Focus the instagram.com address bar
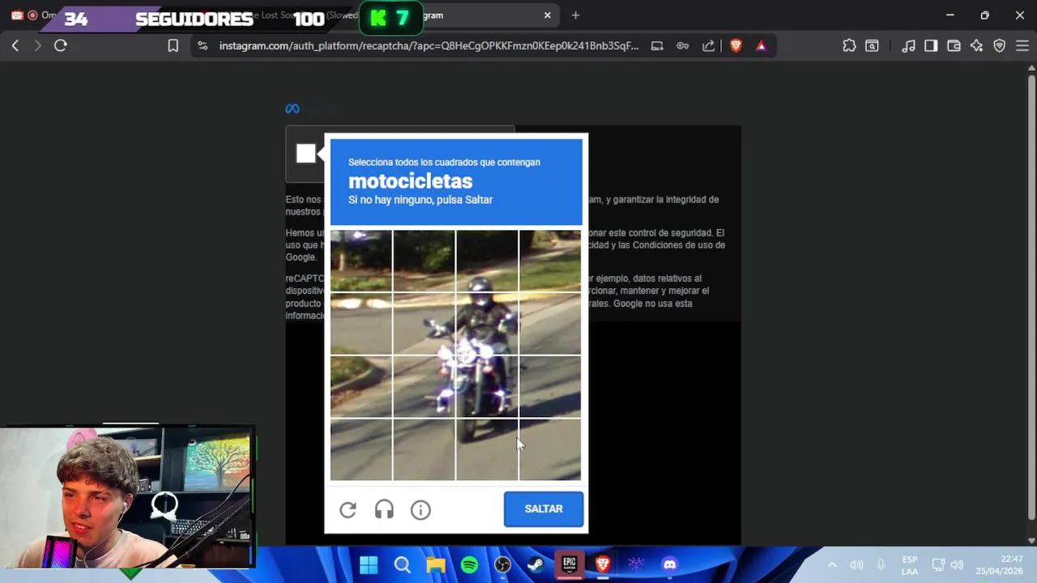The image size is (1037, 583). pyautogui.click(x=429, y=46)
